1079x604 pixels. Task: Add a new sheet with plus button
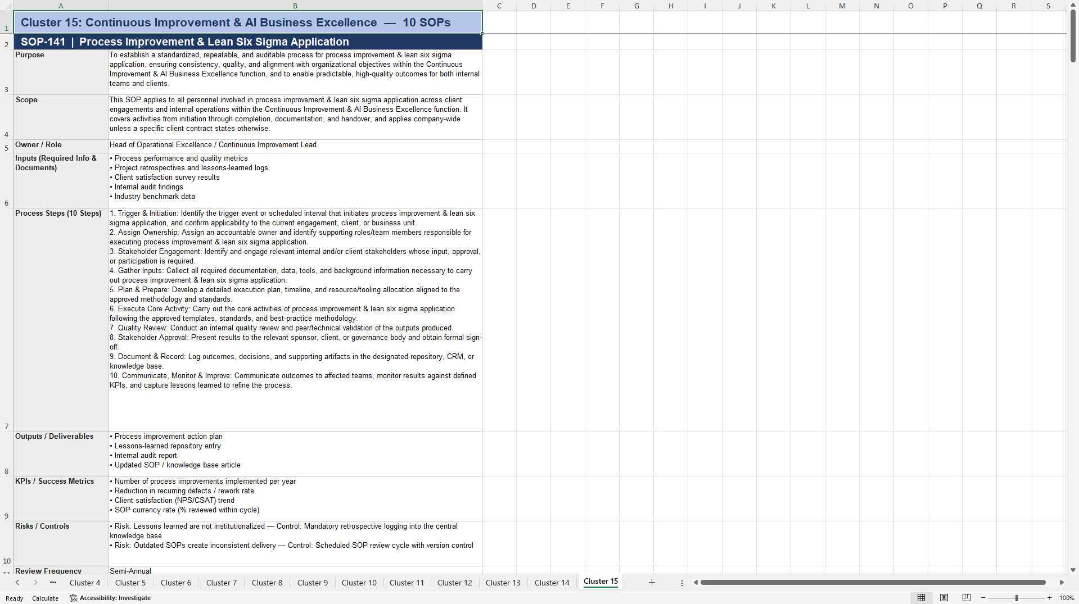(x=652, y=583)
